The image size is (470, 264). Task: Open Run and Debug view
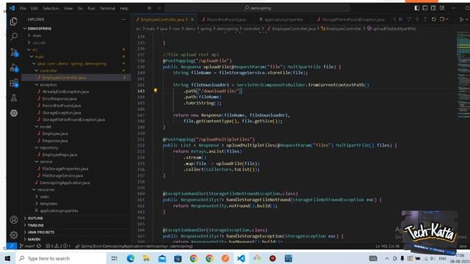13,67
